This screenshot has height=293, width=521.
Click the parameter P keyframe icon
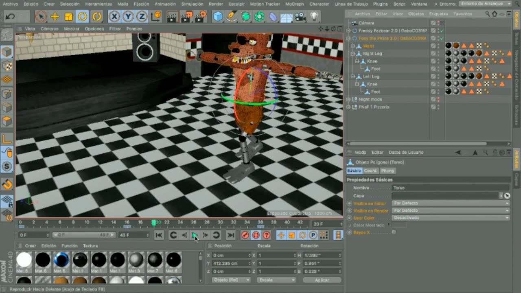pyautogui.click(x=313, y=235)
